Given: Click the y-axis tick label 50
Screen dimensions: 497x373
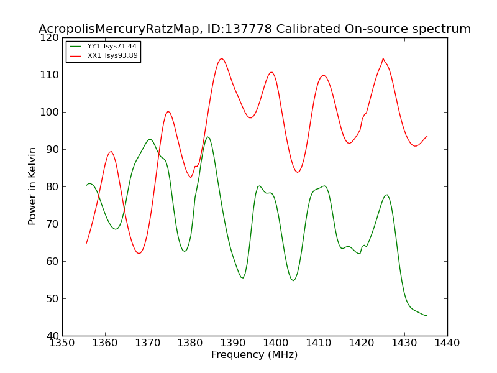Looking at the screenshot, I should tap(52, 299).
